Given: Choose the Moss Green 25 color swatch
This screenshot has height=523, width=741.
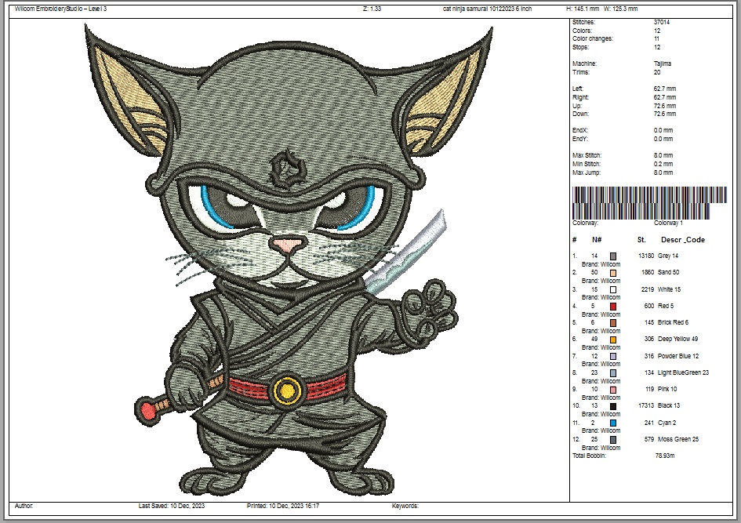Looking at the screenshot, I should (613, 440).
